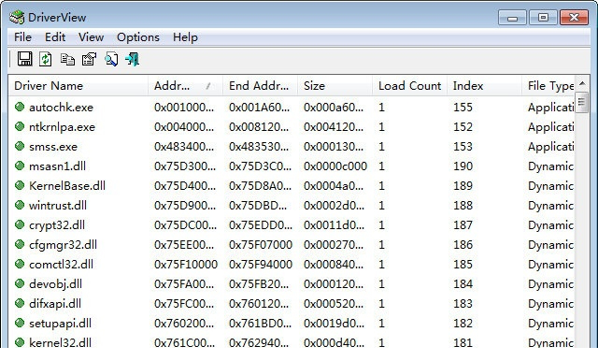
Task: Select the wintrust.dll row name
Action: coord(58,206)
